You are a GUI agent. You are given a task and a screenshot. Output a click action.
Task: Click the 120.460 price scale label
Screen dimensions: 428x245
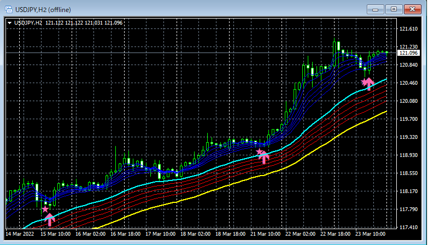click(x=409, y=83)
